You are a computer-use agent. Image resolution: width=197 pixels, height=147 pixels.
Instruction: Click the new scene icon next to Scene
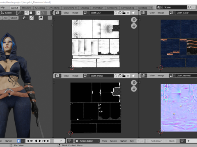[x=189, y=7]
